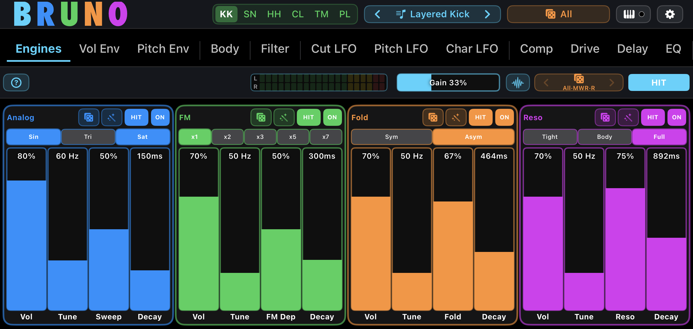Select FM ratio x7

tap(326, 137)
